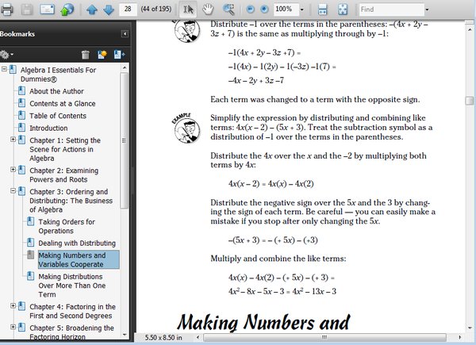Select the text Select tool cursor icon
476x345 pixels.
coord(188,10)
